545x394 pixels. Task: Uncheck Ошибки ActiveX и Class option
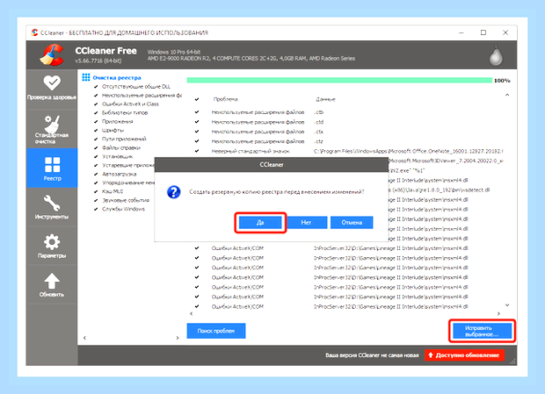coord(96,104)
